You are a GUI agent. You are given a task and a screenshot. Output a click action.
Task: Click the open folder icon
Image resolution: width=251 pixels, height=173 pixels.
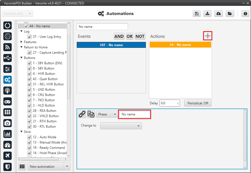click(230, 14)
